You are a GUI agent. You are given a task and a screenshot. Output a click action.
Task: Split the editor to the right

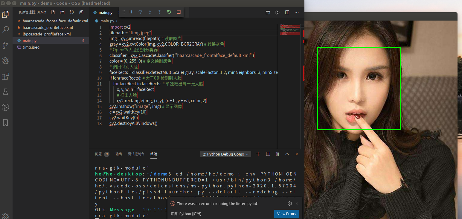click(x=287, y=13)
